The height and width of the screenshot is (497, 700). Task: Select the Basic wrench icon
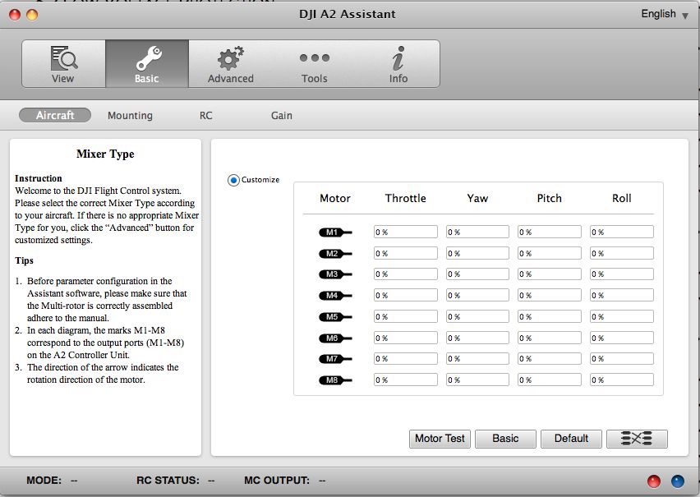pyautogui.click(x=148, y=58)
